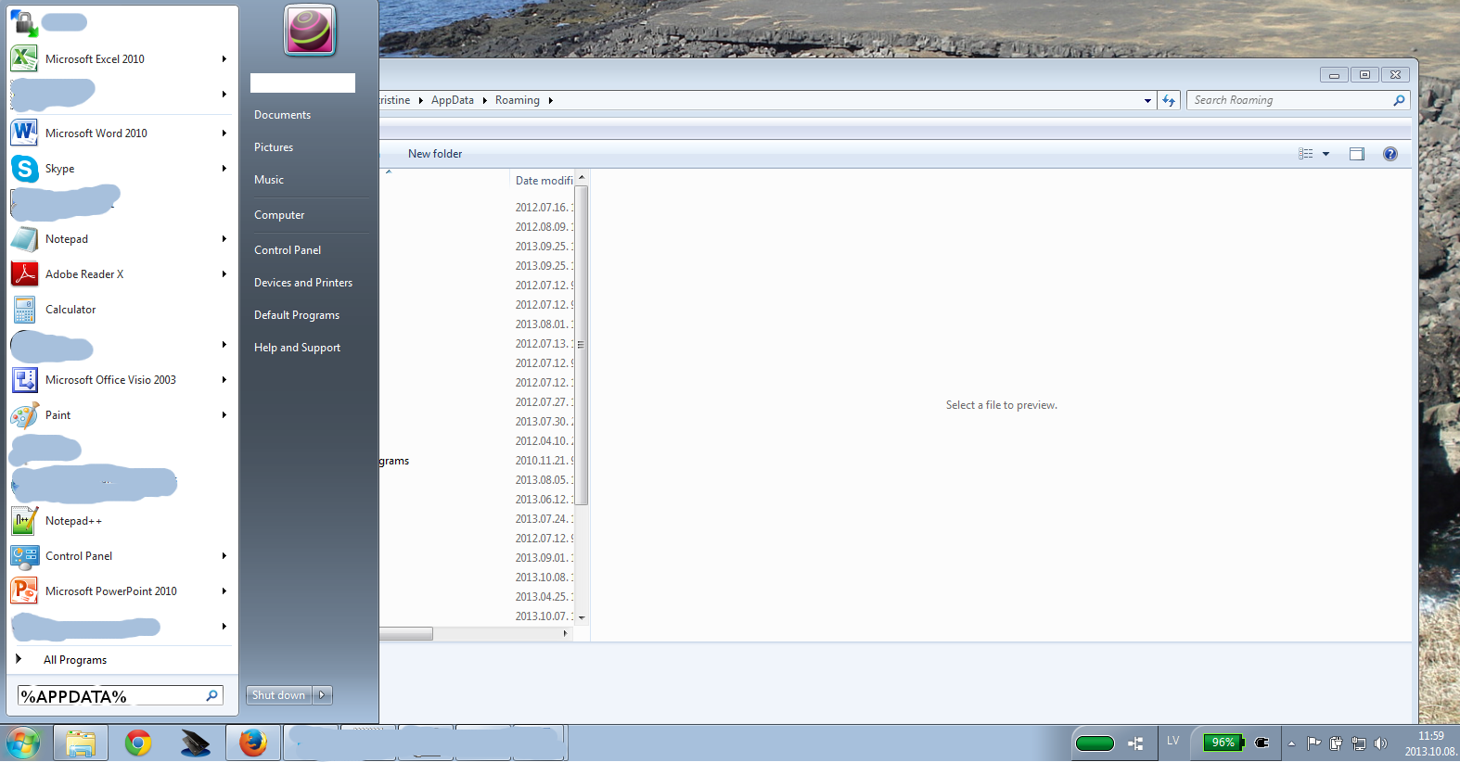Click the Firefox icon in taskbar

252,743
